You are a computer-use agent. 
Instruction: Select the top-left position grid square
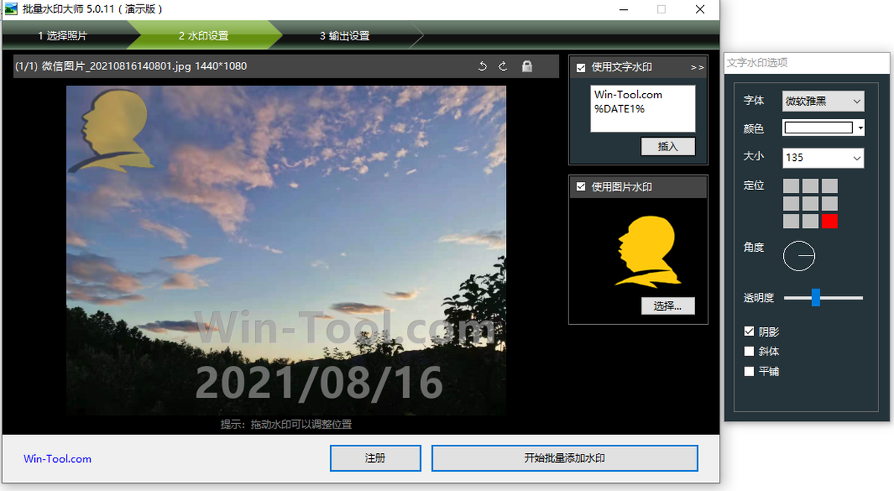[x=791, y=186]
